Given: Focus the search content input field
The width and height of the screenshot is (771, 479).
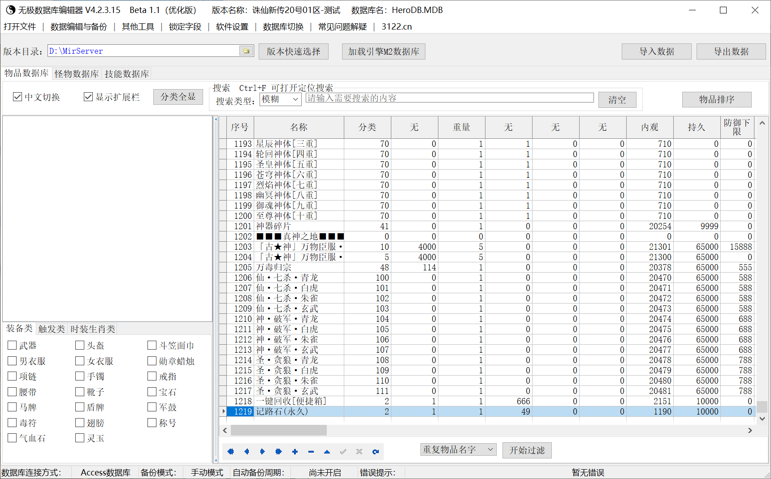Looking at the screenshot, I should point(450,98).
